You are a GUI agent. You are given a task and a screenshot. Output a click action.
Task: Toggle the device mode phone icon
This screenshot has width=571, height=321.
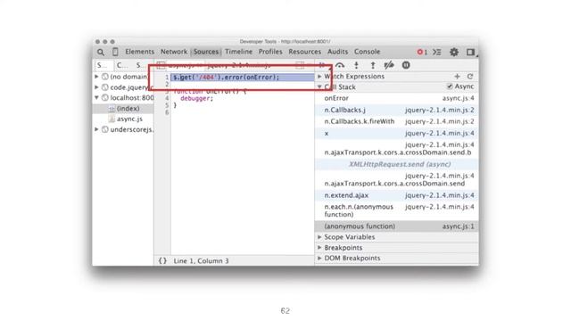point(115,52)
